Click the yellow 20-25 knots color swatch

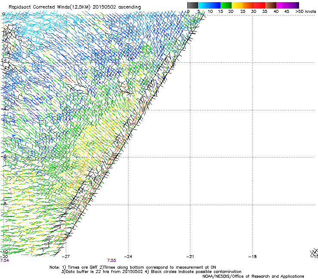click(237, 5)
